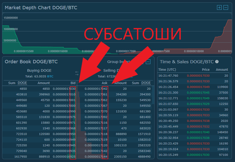Open the Time & Sales help question mark
This screenshot has height=162, width=235.
click(x=217, y=62)
